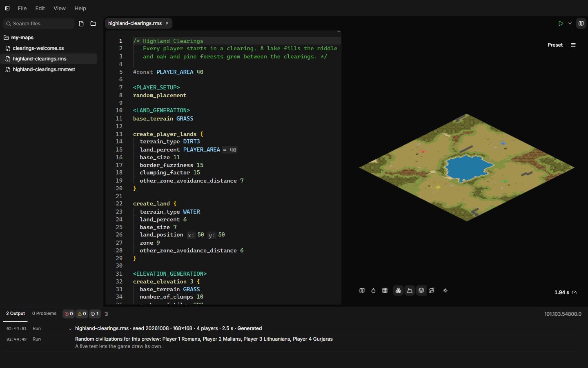The height and width of the screenshot is (368, 588).
Task: Click the water droplet icon in preview toolbar
Action: click(373, 290)
